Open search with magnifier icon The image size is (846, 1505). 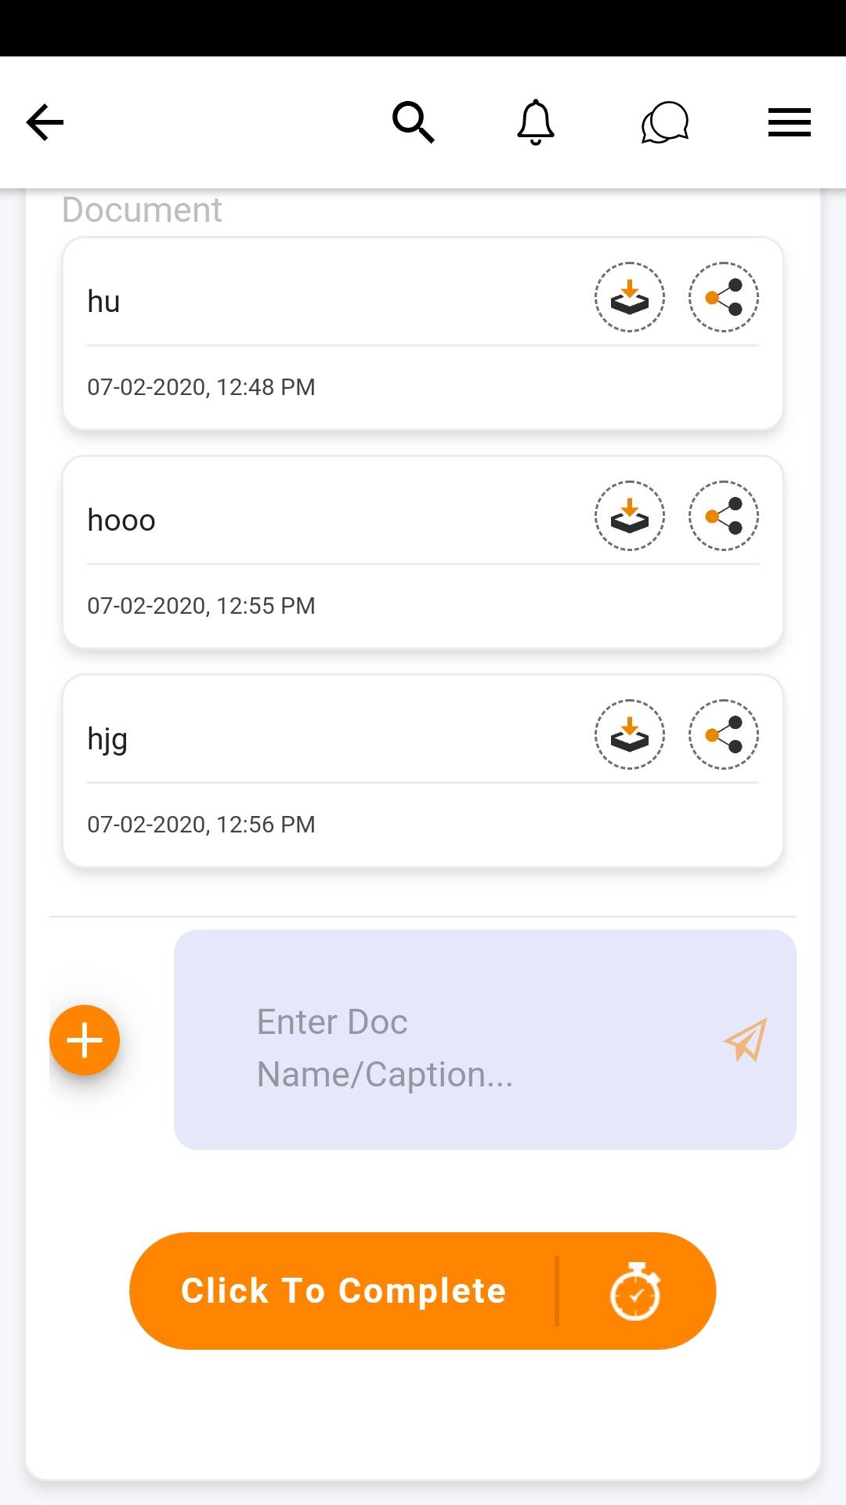413,122
